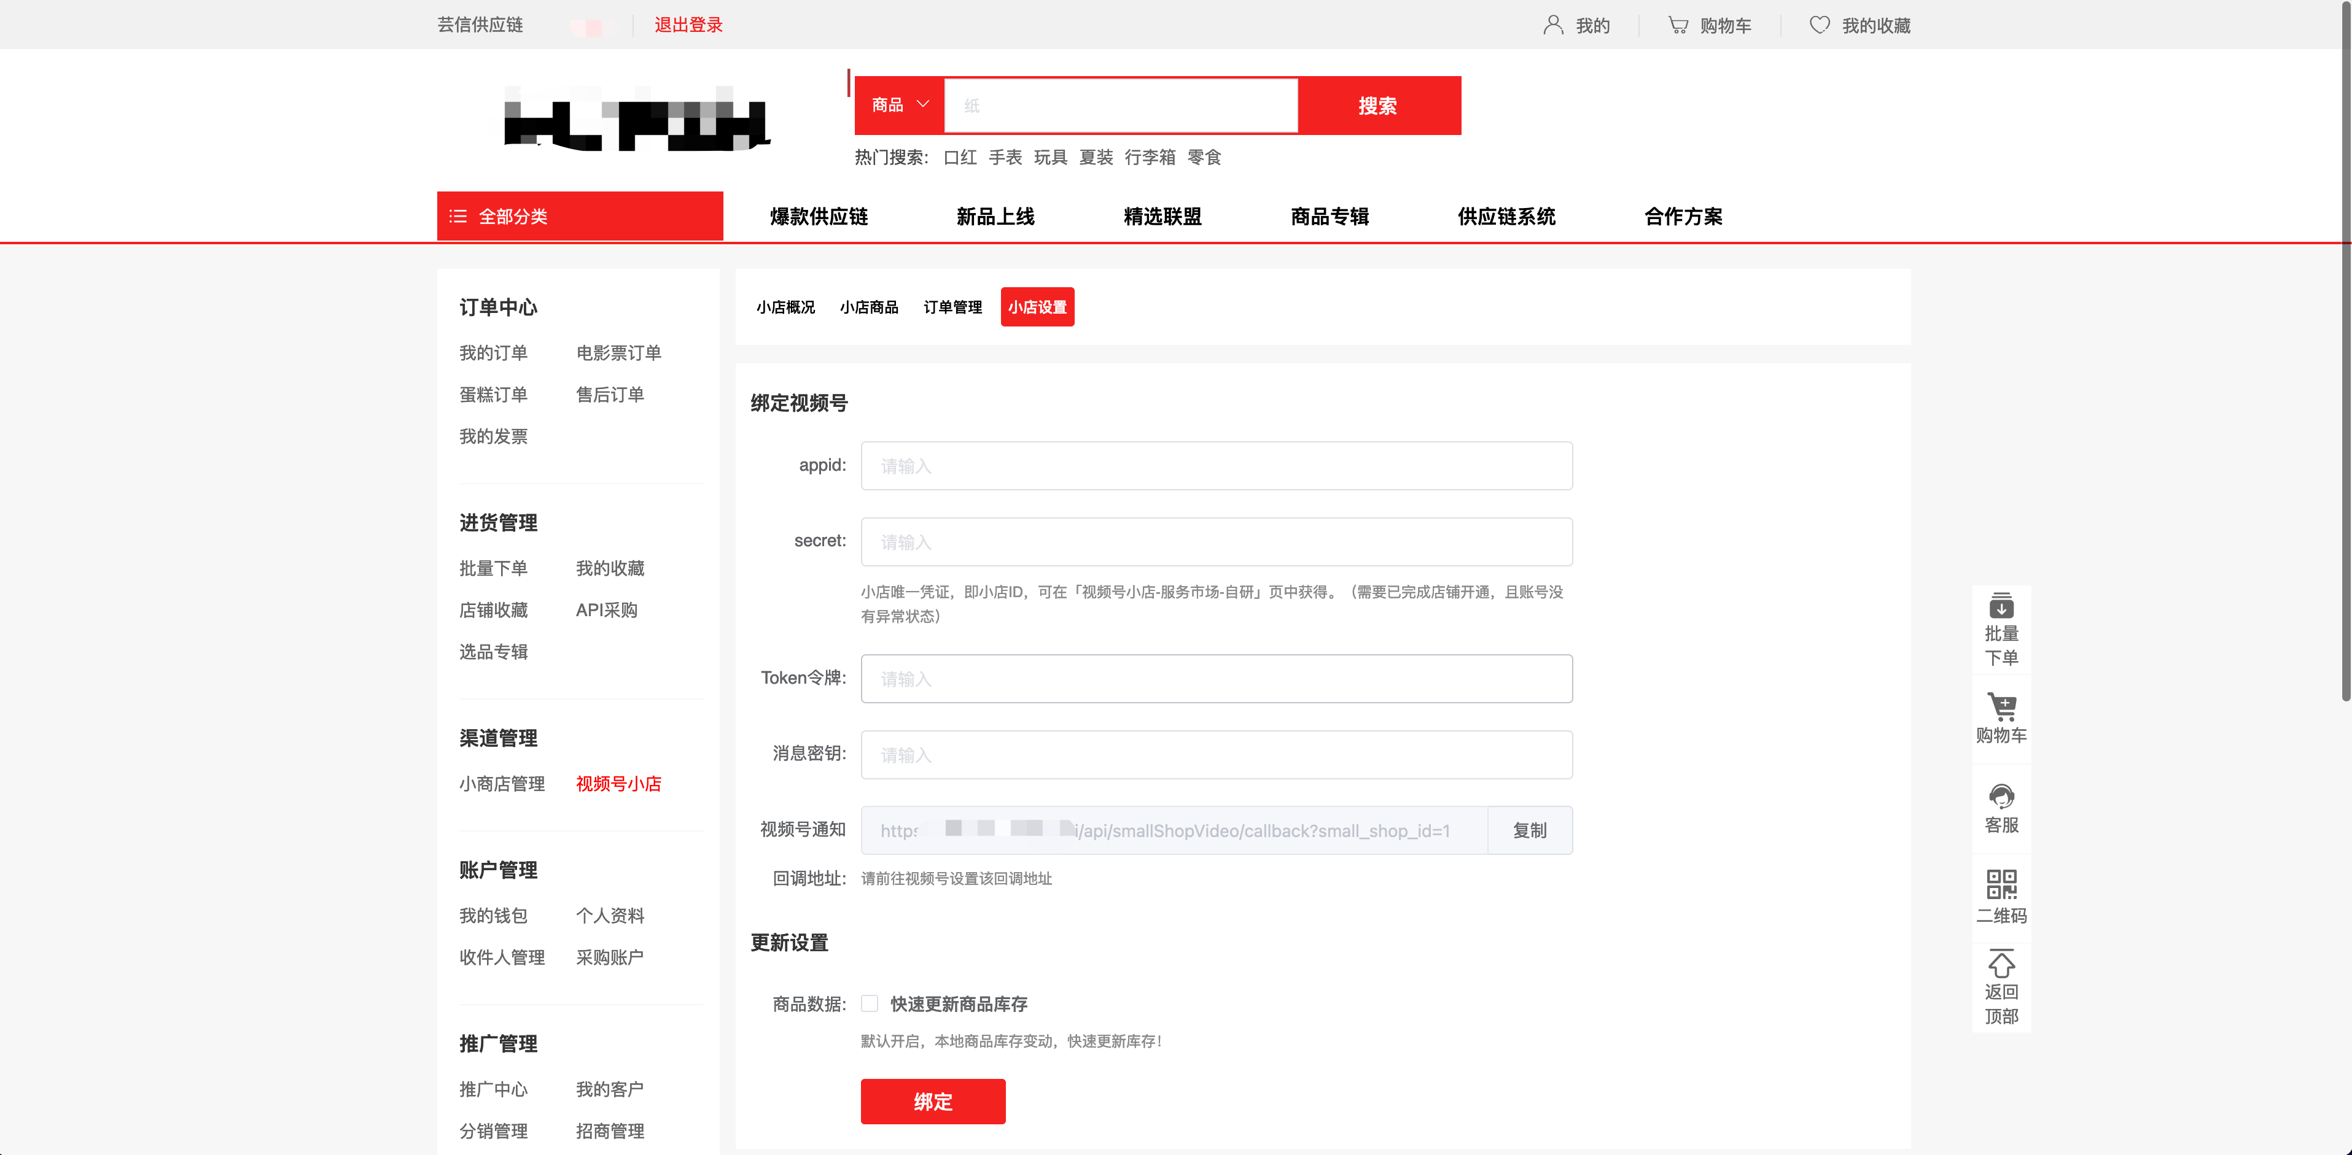
Task: Click the batch order download icon
Action: pyautogui.click(x=2001, y=607)
